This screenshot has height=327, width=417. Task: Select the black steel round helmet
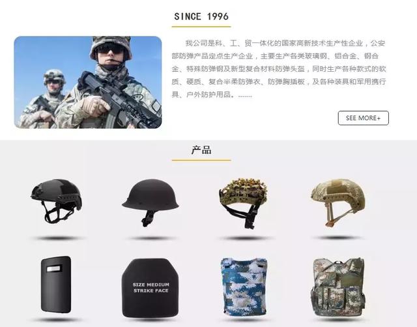151,202
